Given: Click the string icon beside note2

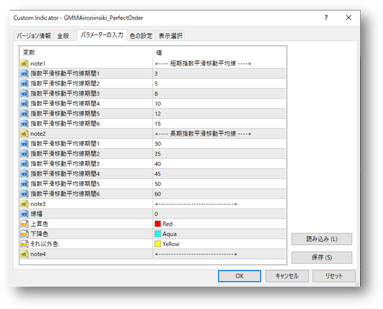Looking at the screenshot, I should pyautogui.click(x=24, y=134).
